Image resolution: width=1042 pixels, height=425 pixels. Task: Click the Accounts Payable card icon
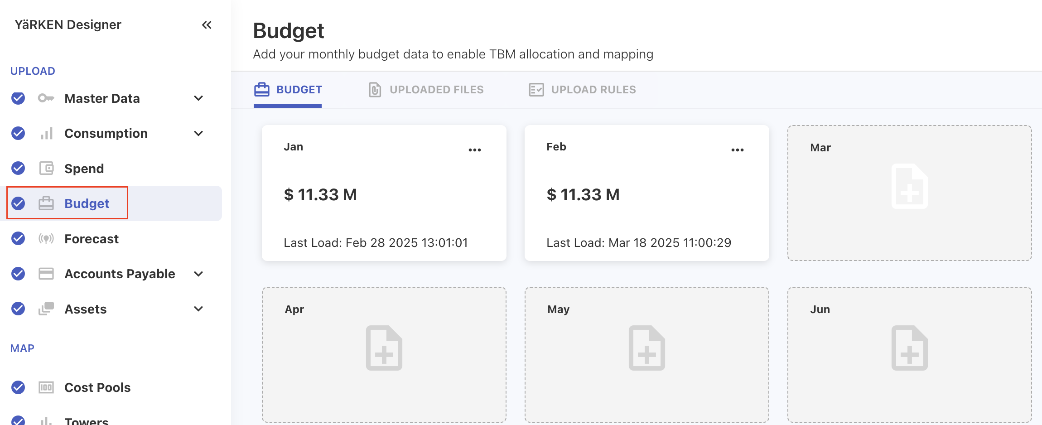46,274
